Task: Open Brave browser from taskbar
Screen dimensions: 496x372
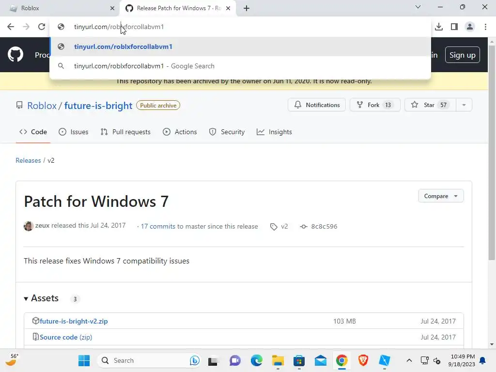Action: 363,360
